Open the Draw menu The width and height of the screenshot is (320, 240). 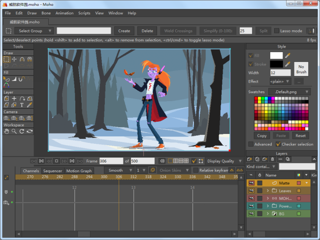click(x=32, y=13)
